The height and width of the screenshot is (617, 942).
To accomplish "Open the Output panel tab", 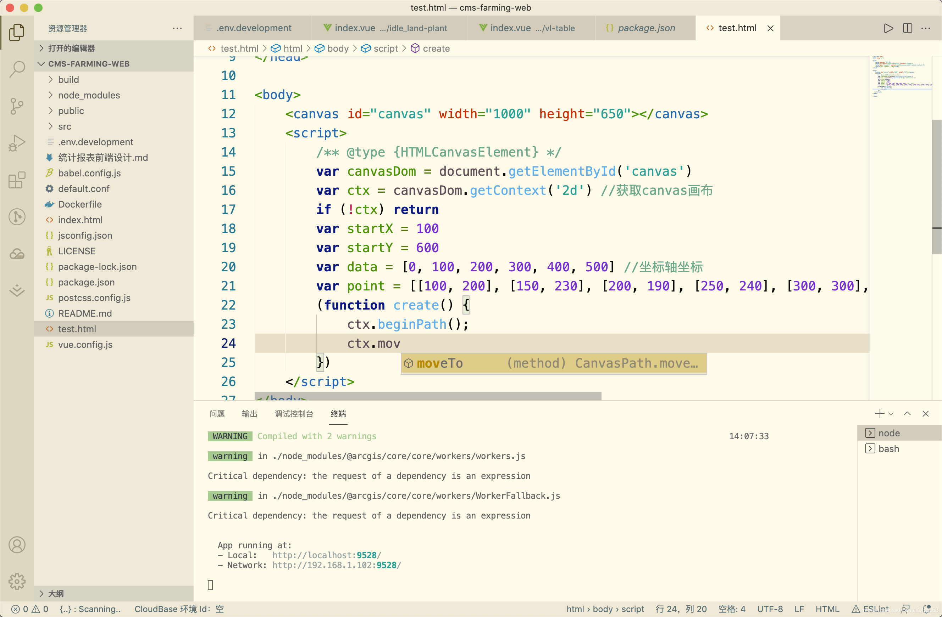I will (x=249, y=414).
